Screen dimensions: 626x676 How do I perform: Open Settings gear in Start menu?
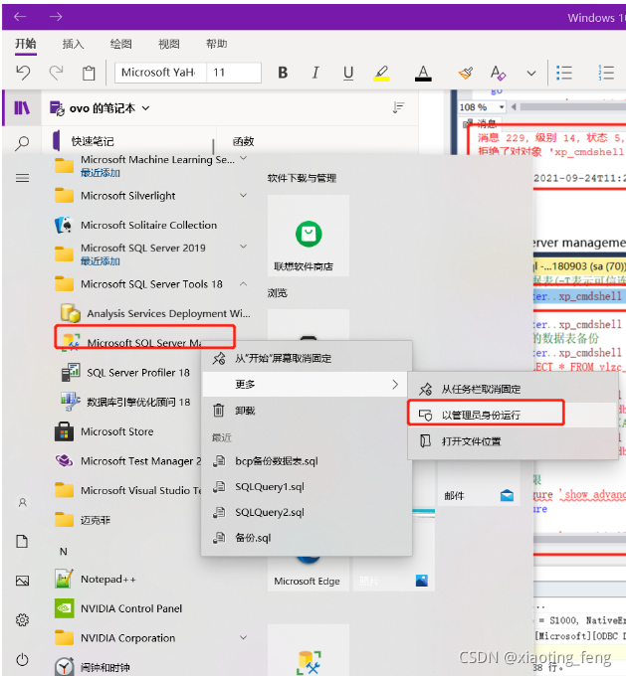click(23, 620)
